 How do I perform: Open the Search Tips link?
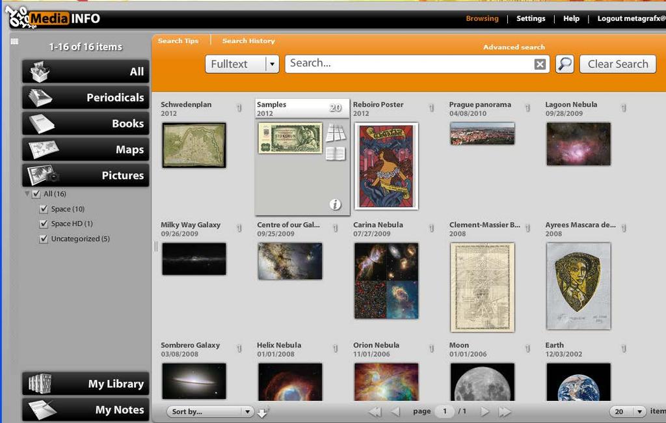(x=178, y=41)
